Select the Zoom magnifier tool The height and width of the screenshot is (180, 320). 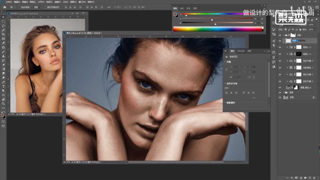pos(3,104)
